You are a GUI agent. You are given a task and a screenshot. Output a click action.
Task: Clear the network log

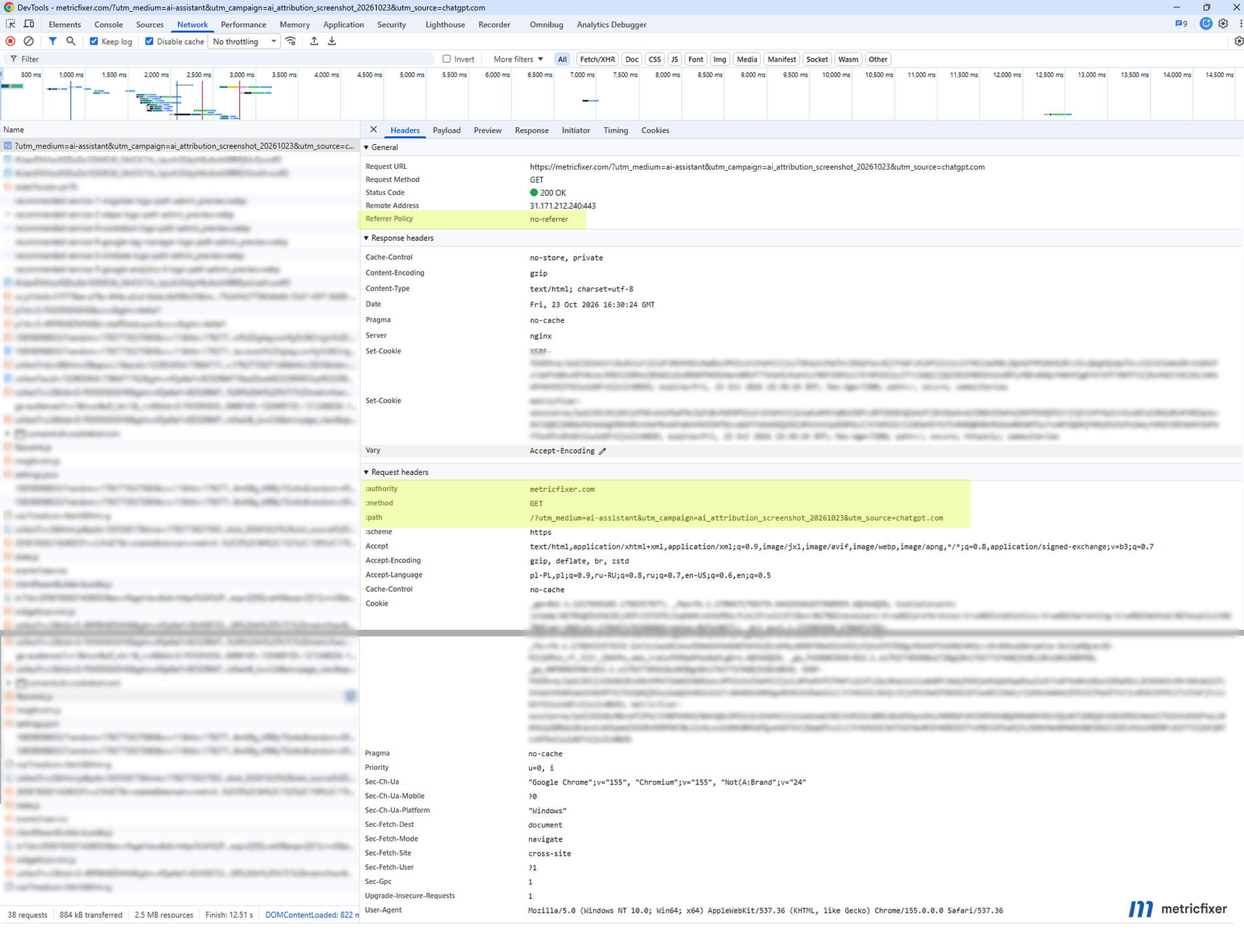pyautogui.click(x=29, y=41)
